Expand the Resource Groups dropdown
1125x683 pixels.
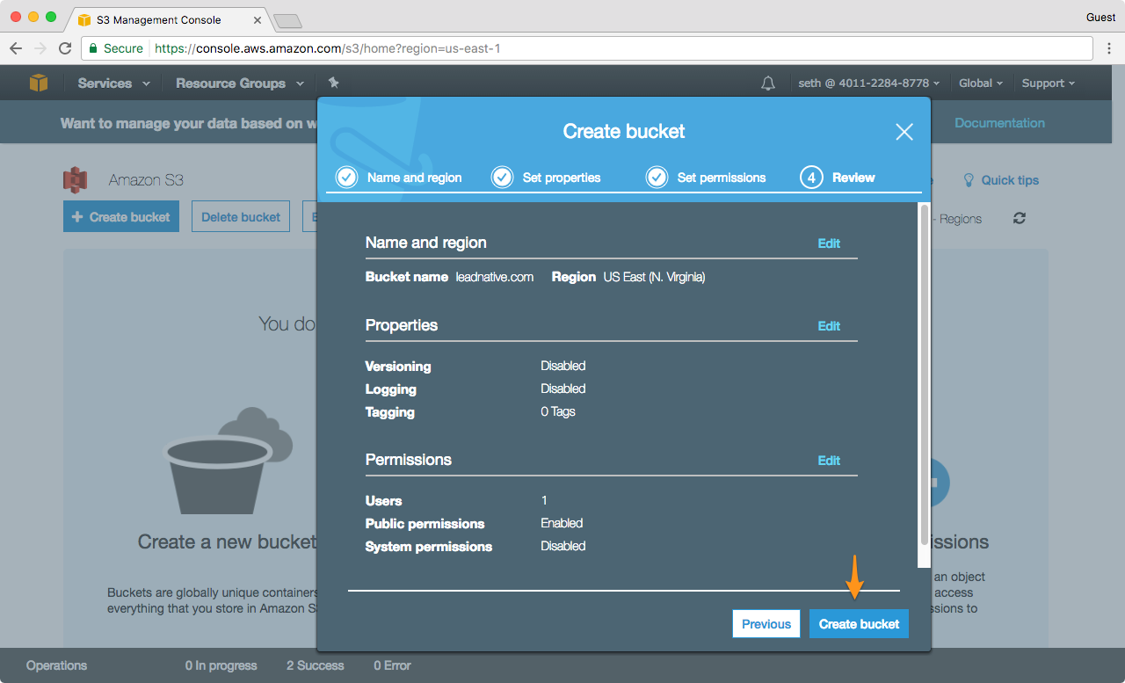click(x=239, y=84)
